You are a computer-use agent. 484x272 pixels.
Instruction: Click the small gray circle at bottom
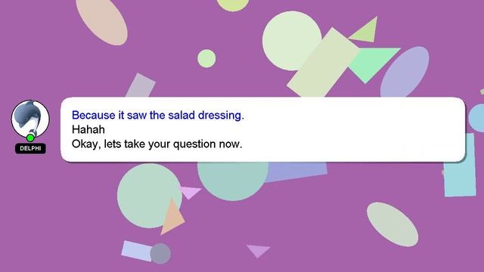click(x=160, y=254)
